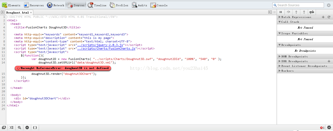The width and height of the screenshot is (333, 131).
Task: Open the Elements panel
Action: (x=12, y=5)
